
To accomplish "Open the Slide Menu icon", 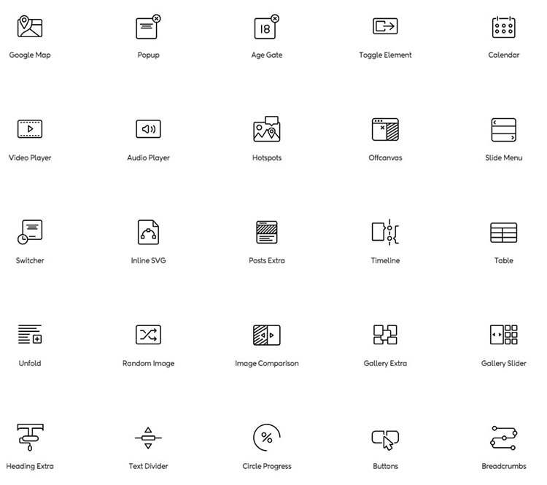I will [x=504, y=129].
